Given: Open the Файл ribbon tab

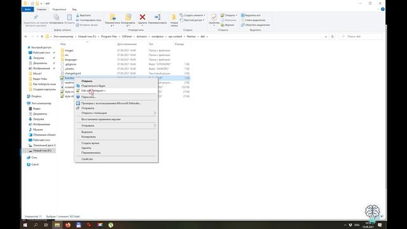Looking at the screenshot, I should click(28, 10).
